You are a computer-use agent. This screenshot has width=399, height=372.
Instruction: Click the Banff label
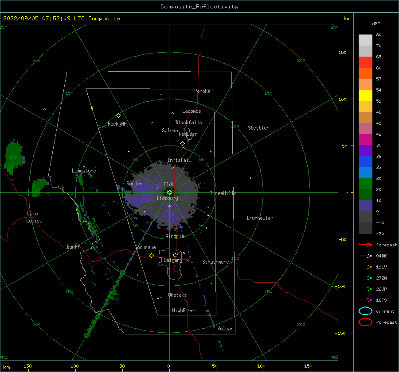coord(73,246)
